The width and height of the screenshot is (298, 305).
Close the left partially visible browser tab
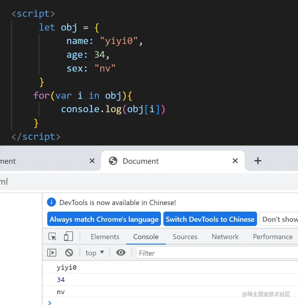click(92, 161)
